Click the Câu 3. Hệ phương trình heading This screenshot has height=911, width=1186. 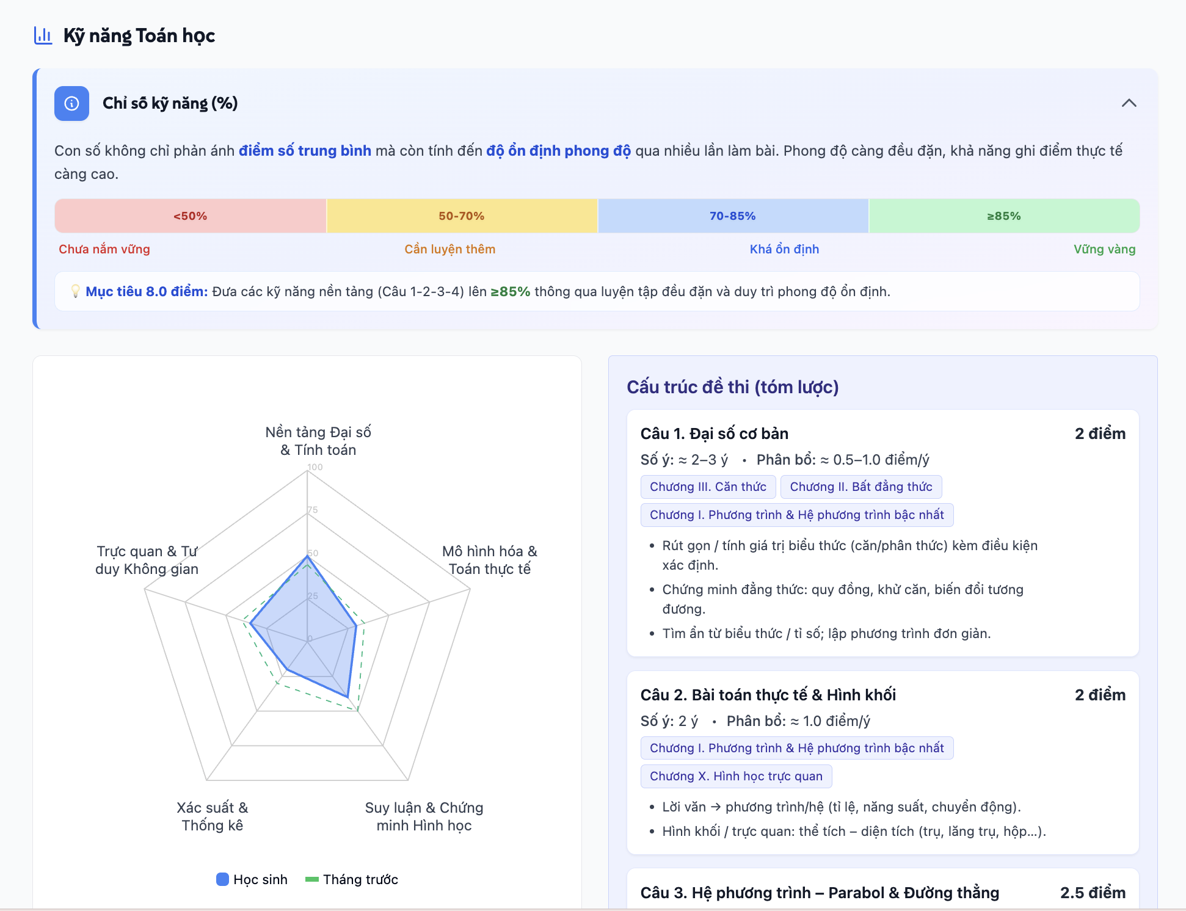(820, 893)
